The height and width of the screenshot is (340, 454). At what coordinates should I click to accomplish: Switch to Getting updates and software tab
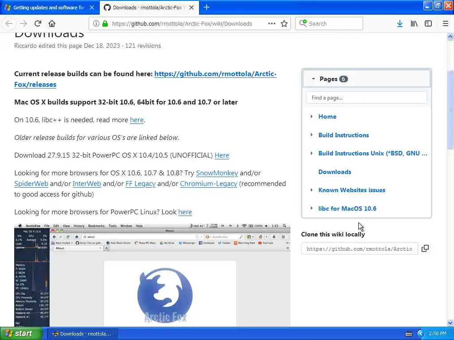pos(49,8)
